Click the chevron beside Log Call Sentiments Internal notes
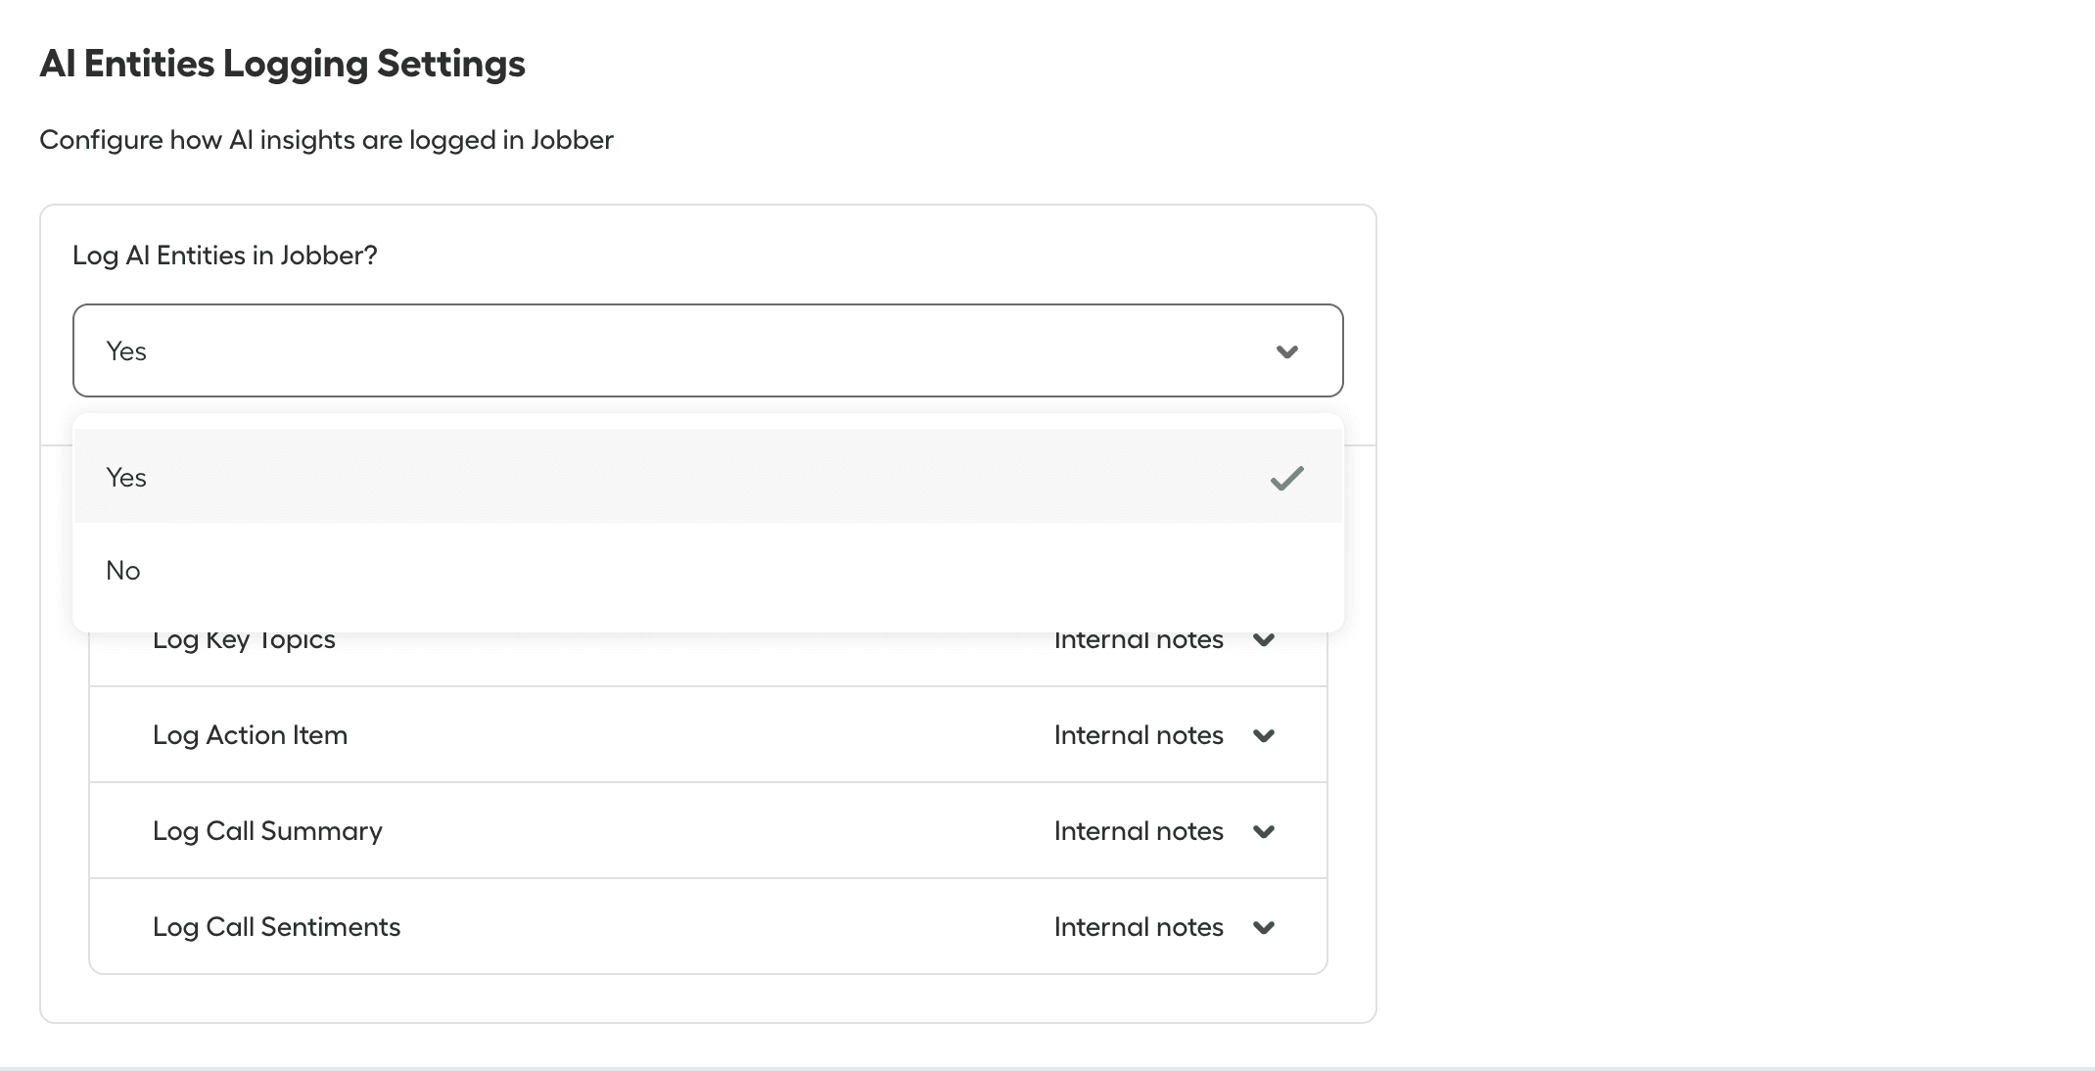The width and height of the screenshot is (2095, 1071). pos(1264,927)
